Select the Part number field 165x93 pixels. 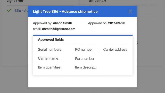click(x=85, y=59)
